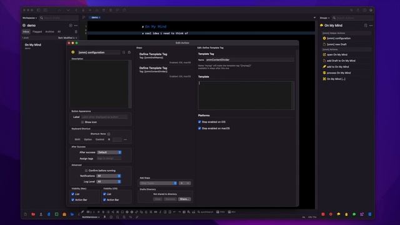Screen dimensions: 400x225
Task: Click the manage icon beside On My Mind group title
Action: click(x=366, y=26)
